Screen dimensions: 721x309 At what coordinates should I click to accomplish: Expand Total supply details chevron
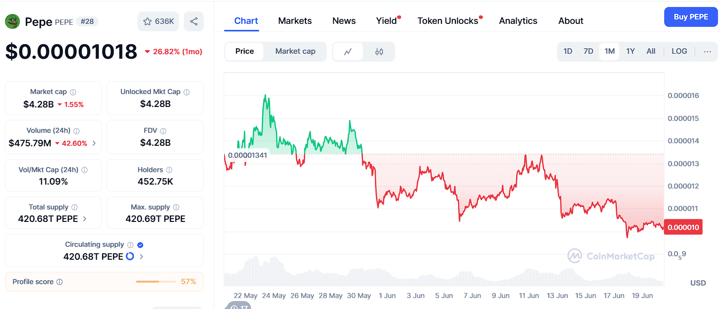coord(85,219)
